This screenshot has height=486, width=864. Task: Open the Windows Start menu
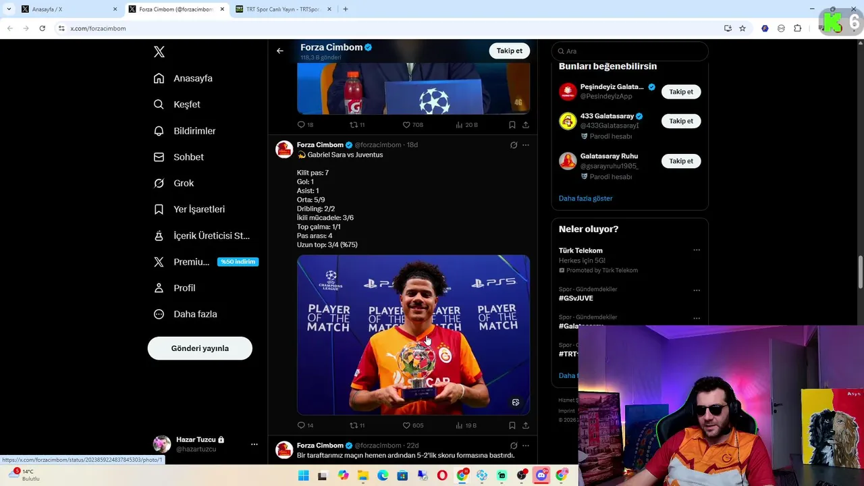[x=303, y=476]
